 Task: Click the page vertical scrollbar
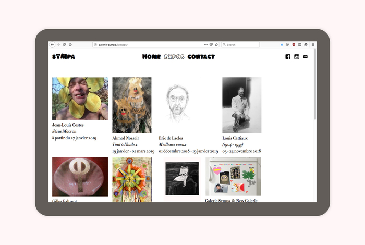click(x=315, y=84)
